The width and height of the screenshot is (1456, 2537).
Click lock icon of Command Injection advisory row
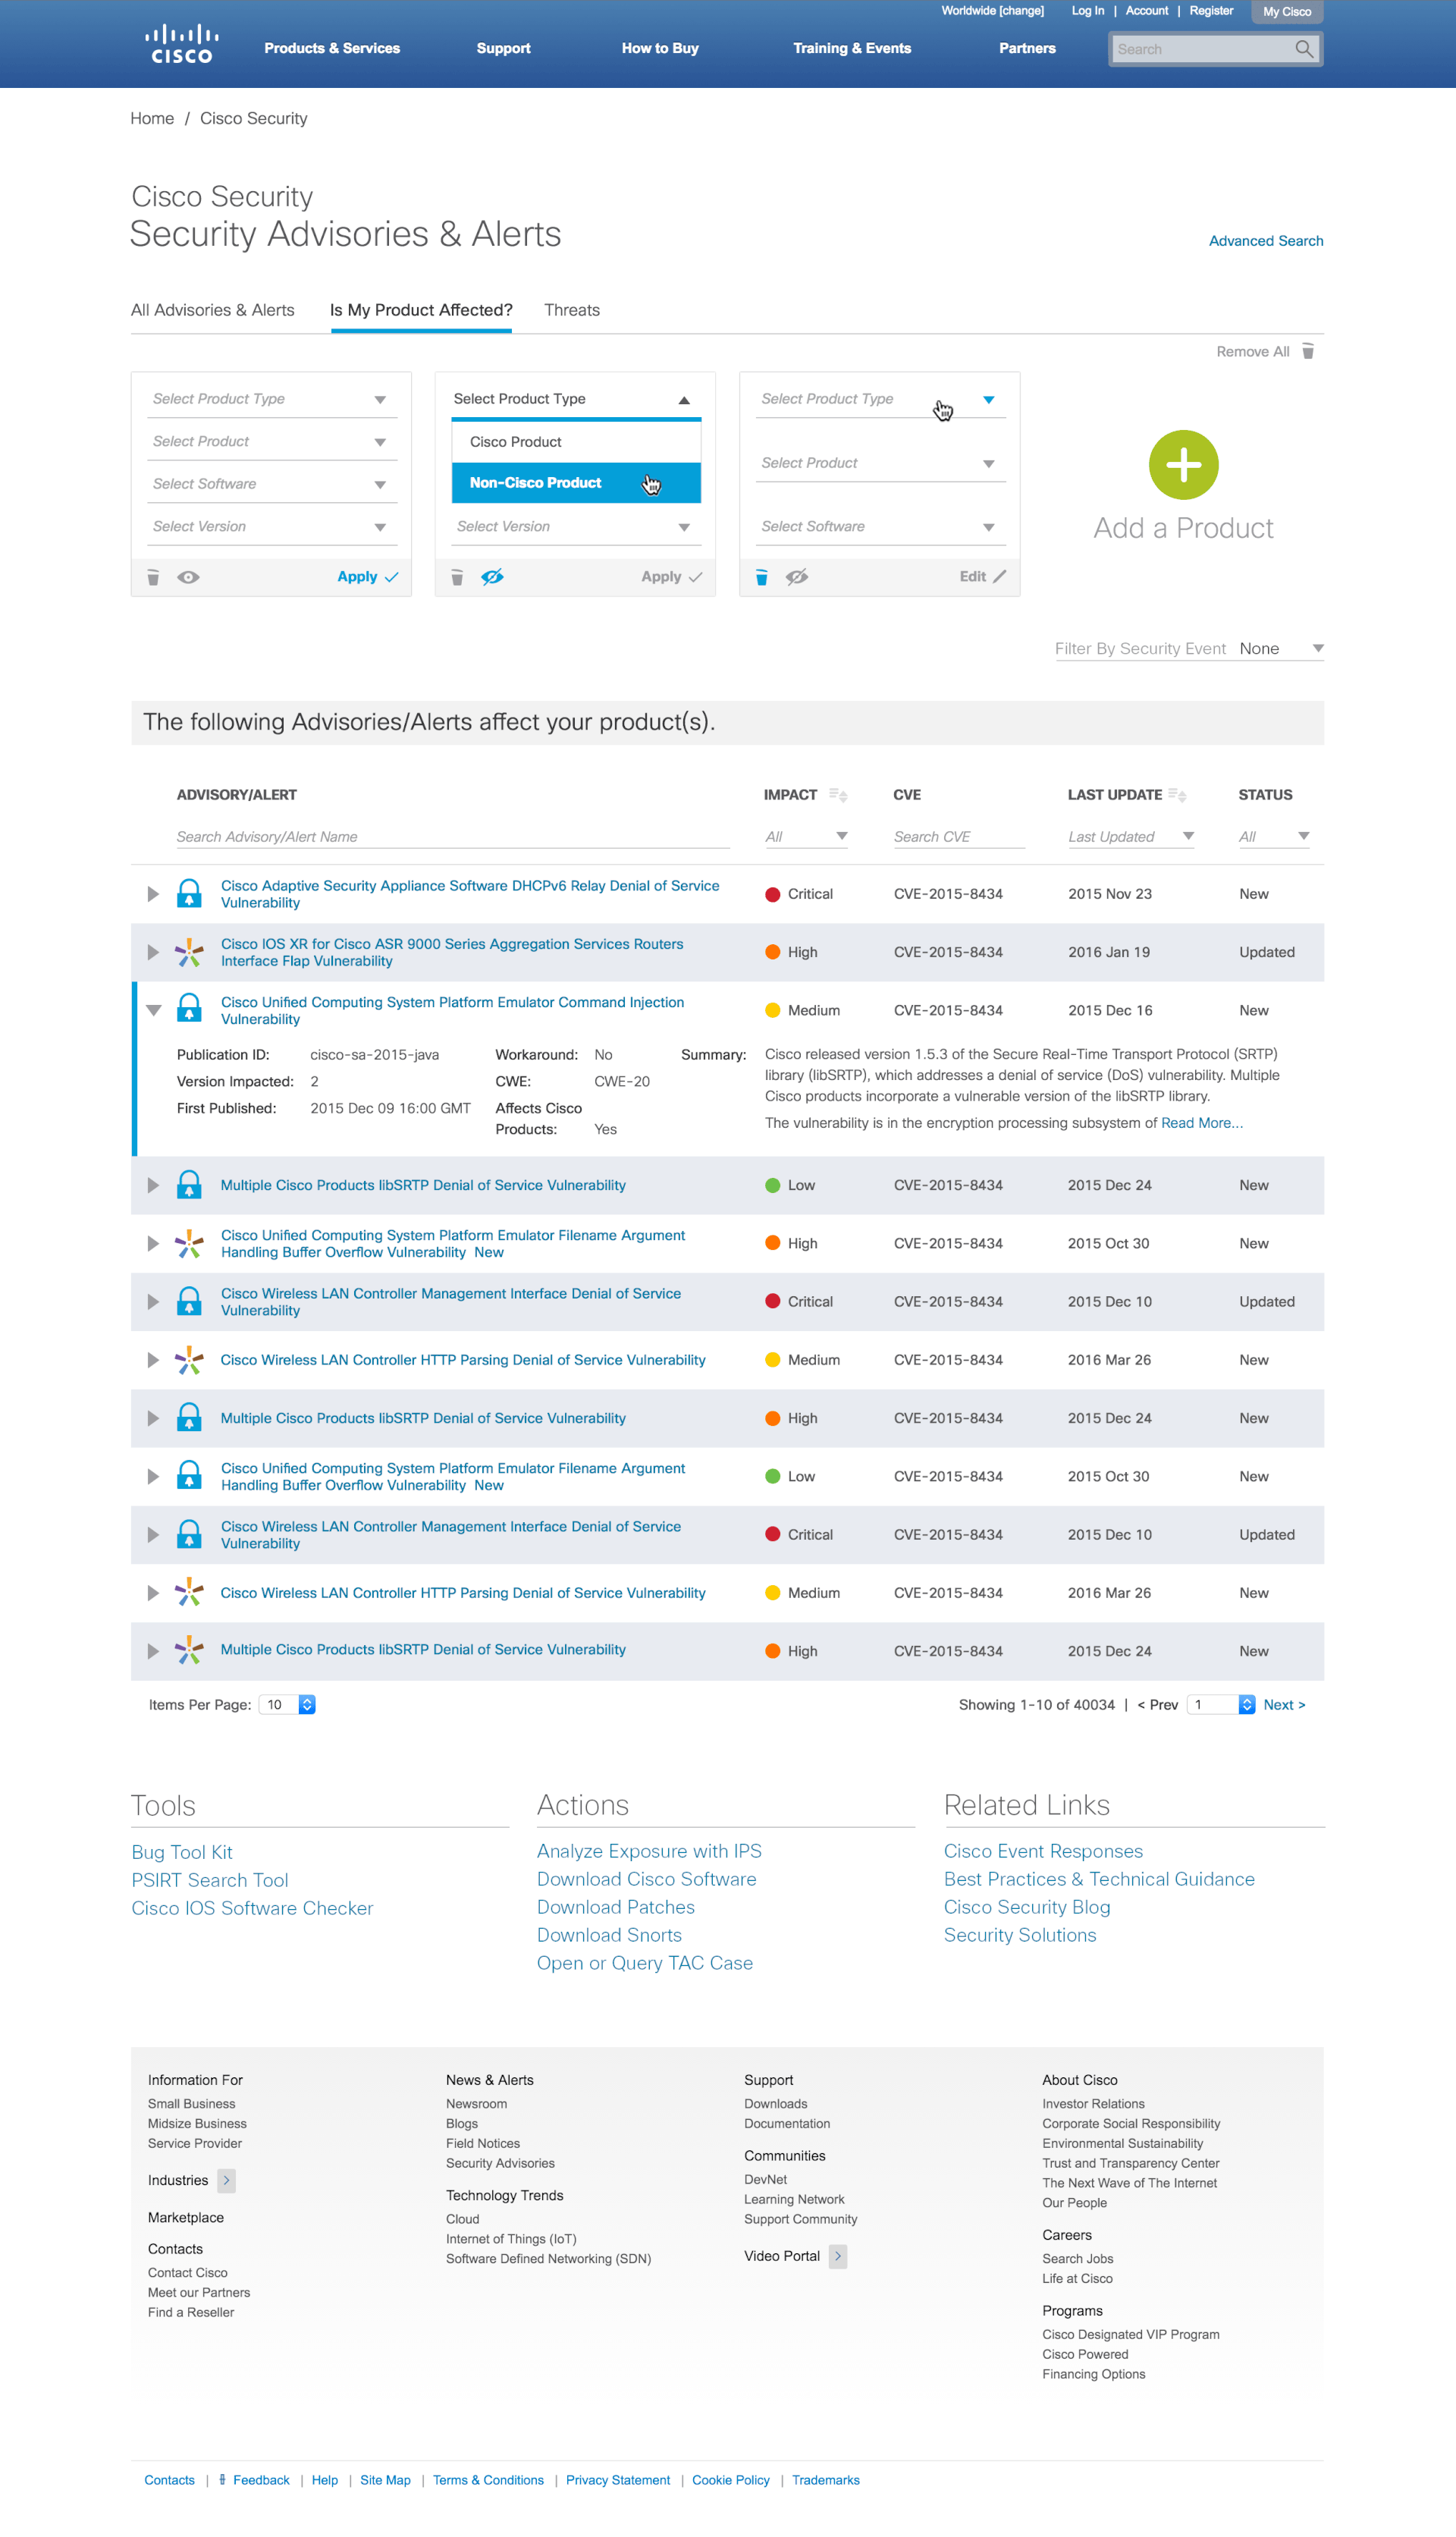click(x=189, y=1009)
